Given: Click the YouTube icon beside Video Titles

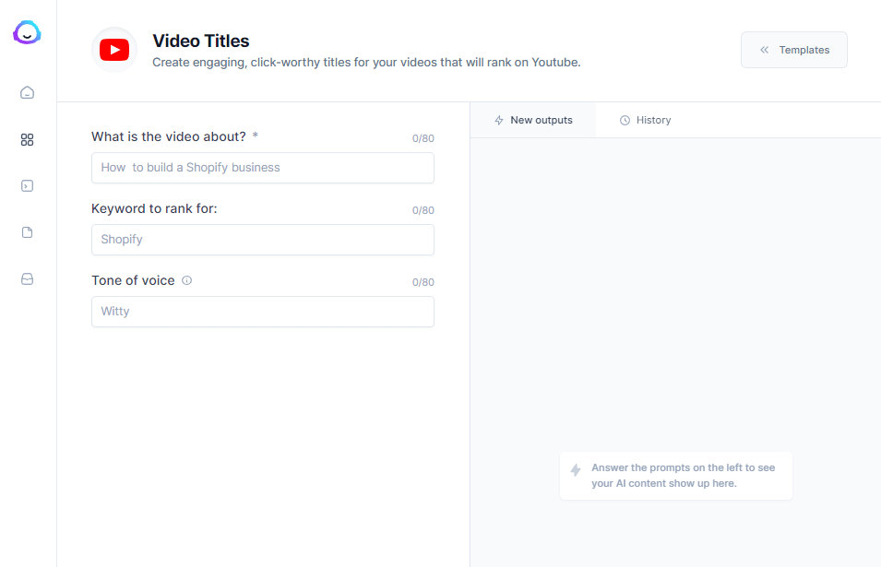Looking at the screenshot, I should pos(113,49).
